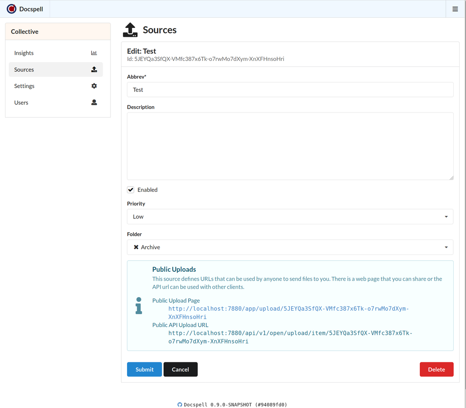Click the Sources upload icon in sidebar
Screen dimensions: 466x408
point(94,69)
